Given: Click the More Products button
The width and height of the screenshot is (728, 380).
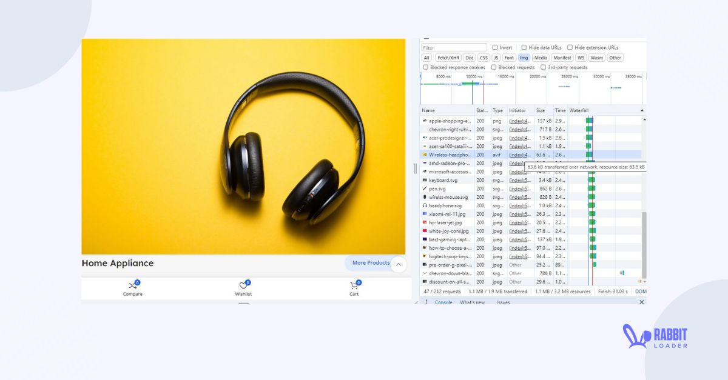Looking at the screenshot, I should click(371, 263).
